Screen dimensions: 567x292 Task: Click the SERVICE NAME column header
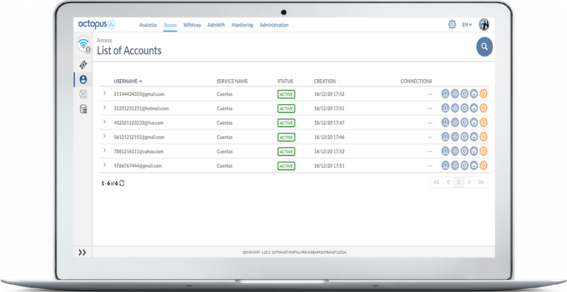click(232, 81)
